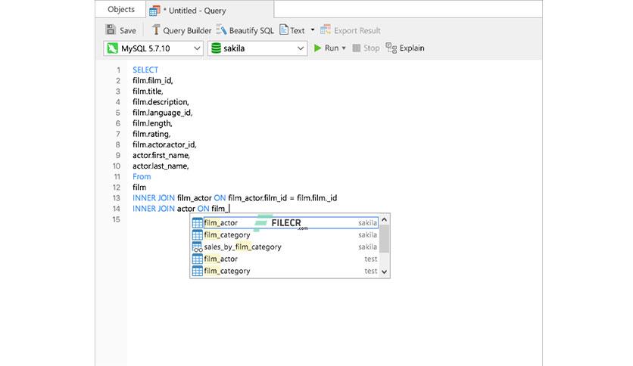
Task: Click film.actor.actor_id, on line 8
Action: pos(164,144)
